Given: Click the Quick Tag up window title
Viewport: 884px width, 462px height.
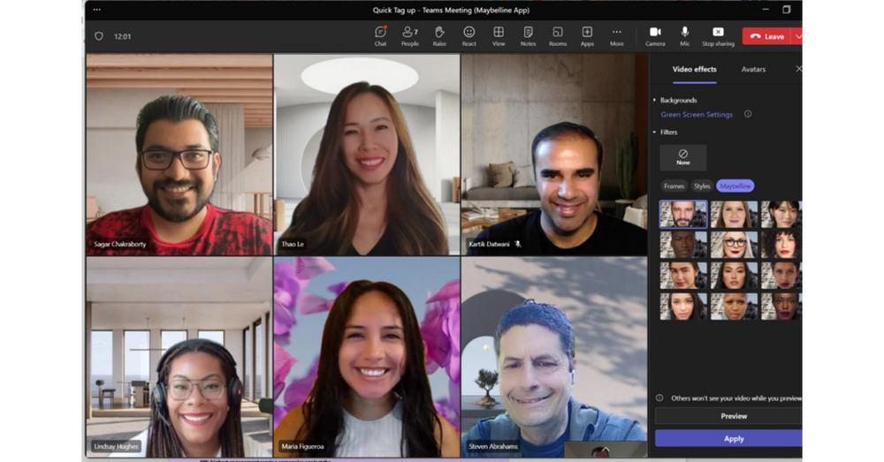Looking at the screenshot, I should [x=451, y=10].
